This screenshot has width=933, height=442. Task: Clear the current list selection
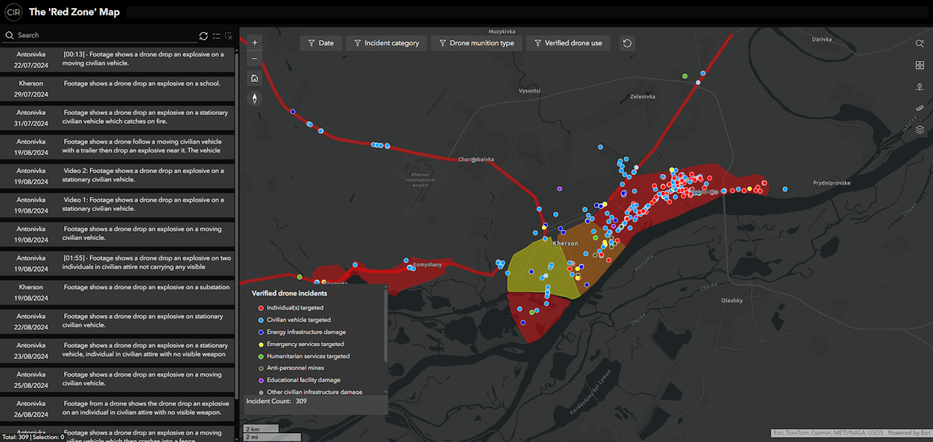[229, 36]
